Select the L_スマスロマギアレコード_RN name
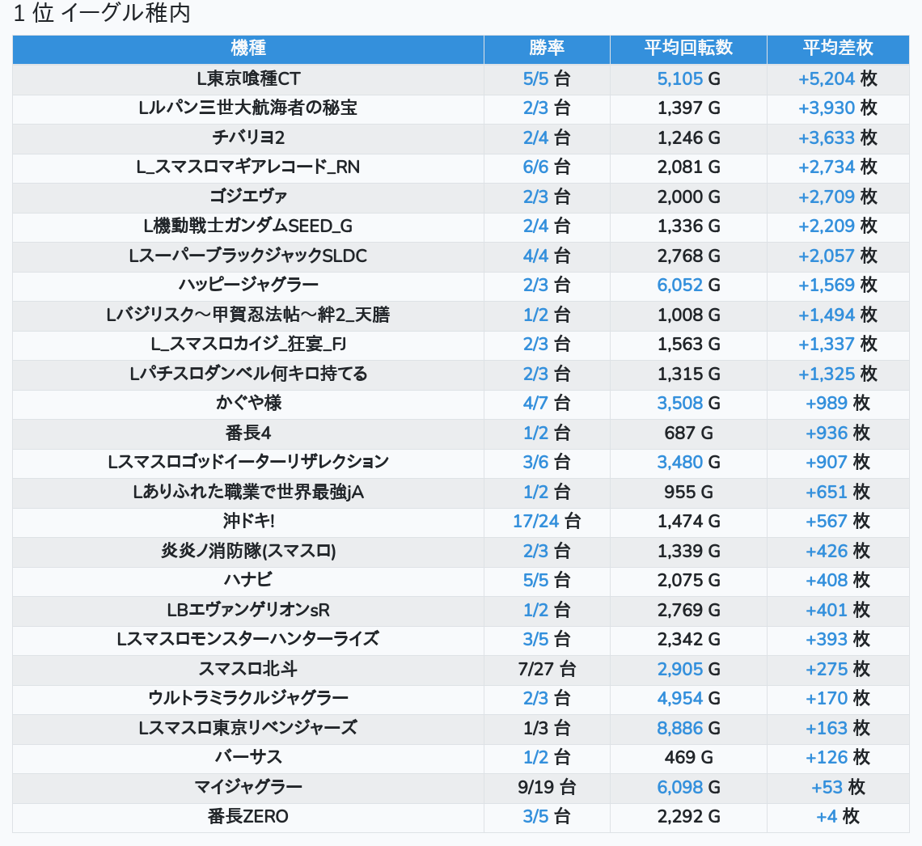Screen dimensions: 922x846 point(248,167)
